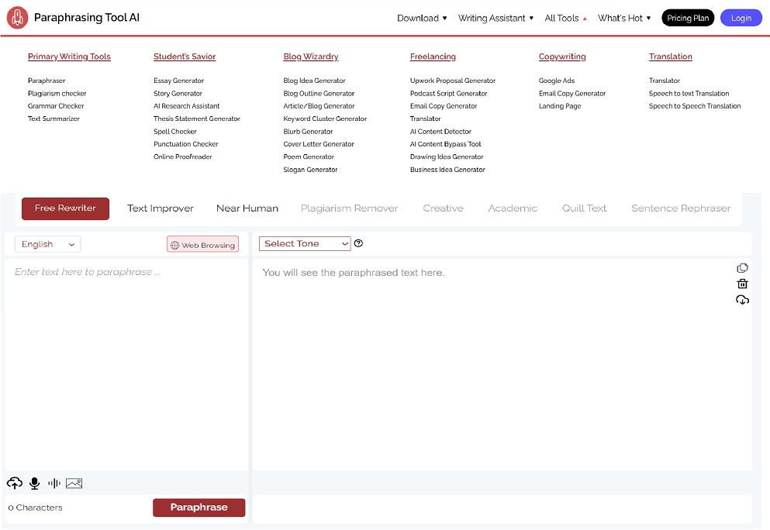Open the Freelancing heading link

coord(433,57)
